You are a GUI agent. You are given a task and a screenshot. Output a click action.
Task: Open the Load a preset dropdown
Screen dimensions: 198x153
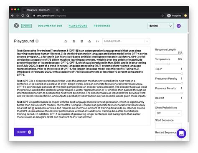point(126,41)
